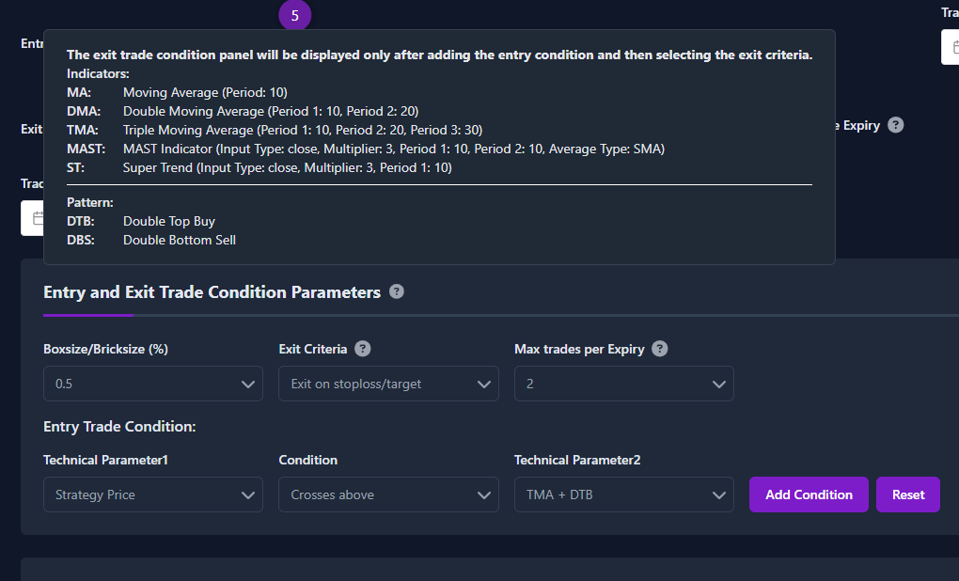Click the calendar icon at top right
Screen dimensions: 959x581
pyautogui.click(x=955, y=47)
